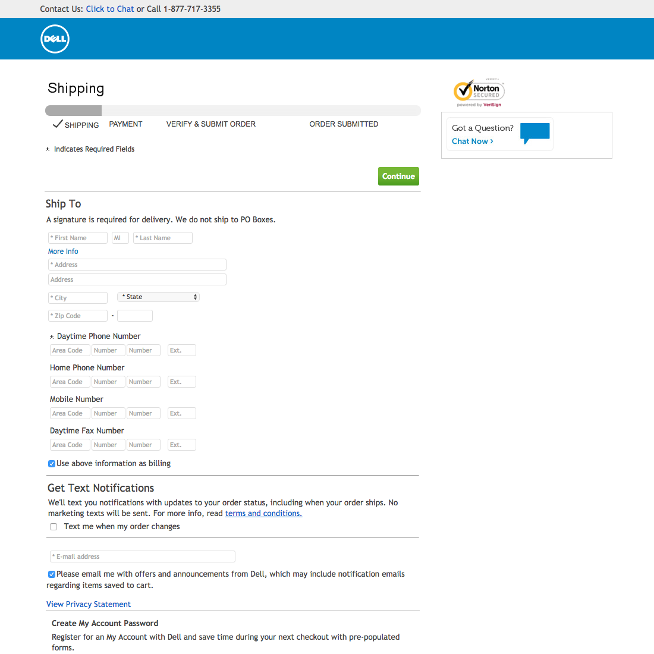Enable 'Text me when my order changes'
The width and height of the screenshot is (654, 654).
click(54, 527)
